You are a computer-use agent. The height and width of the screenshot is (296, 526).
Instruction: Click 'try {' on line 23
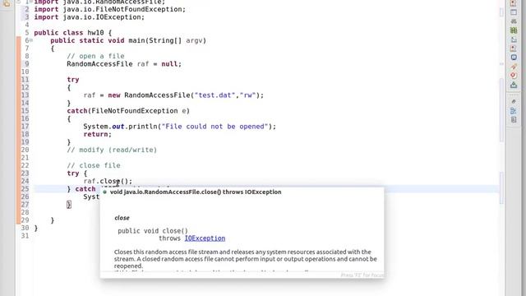click(76, 173)
